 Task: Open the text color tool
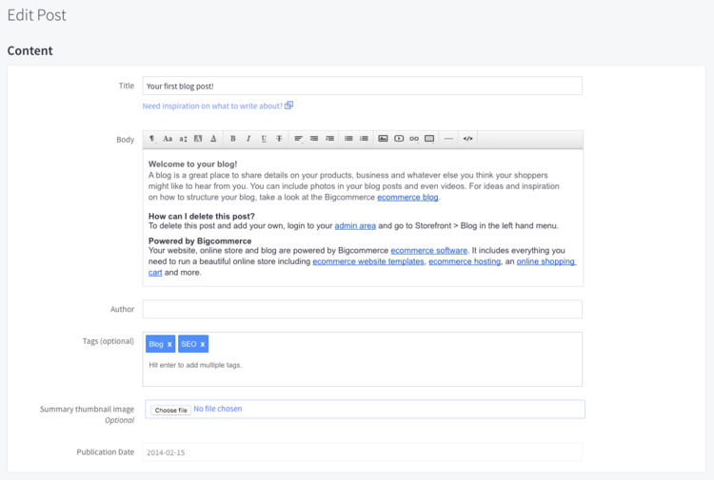[213, 139]
